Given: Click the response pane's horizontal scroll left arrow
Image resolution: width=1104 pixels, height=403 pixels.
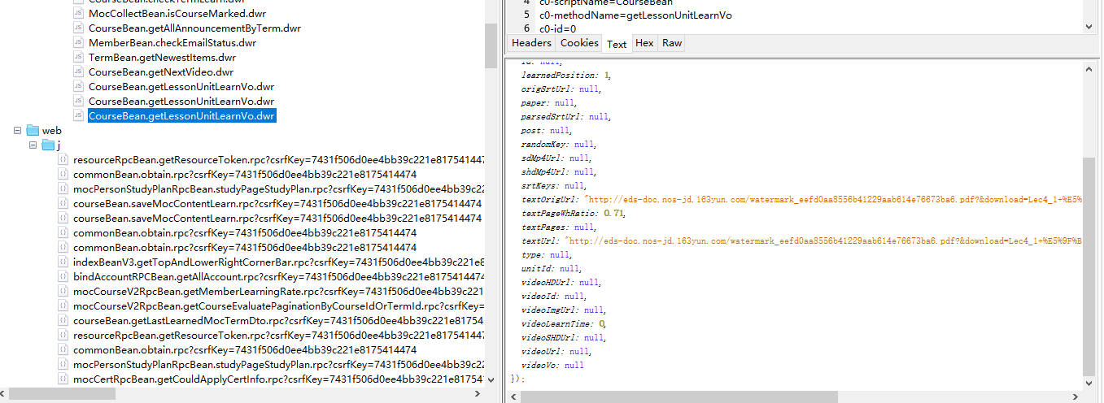Looking at the screenshot, I should tap(513, 396).
